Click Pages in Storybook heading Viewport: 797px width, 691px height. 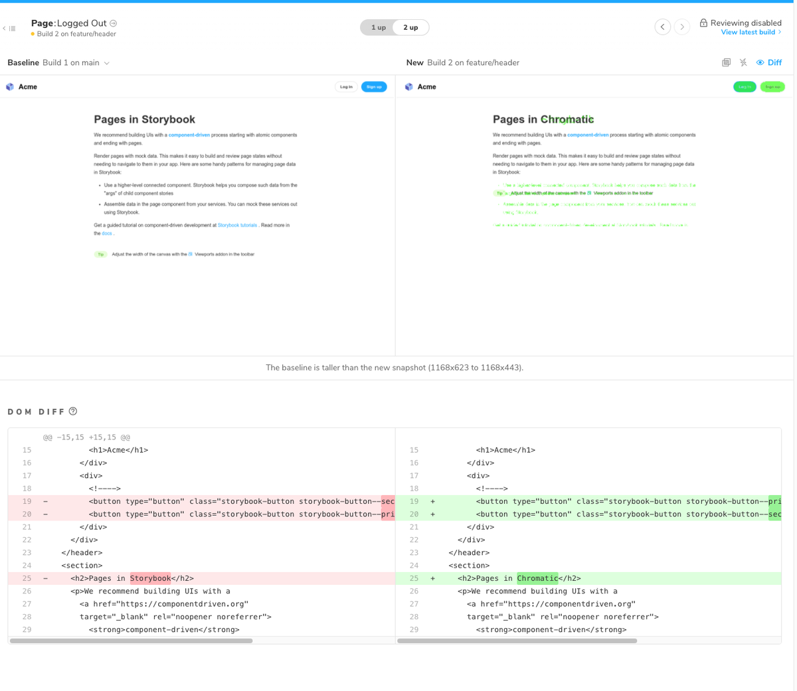[144, 119]
